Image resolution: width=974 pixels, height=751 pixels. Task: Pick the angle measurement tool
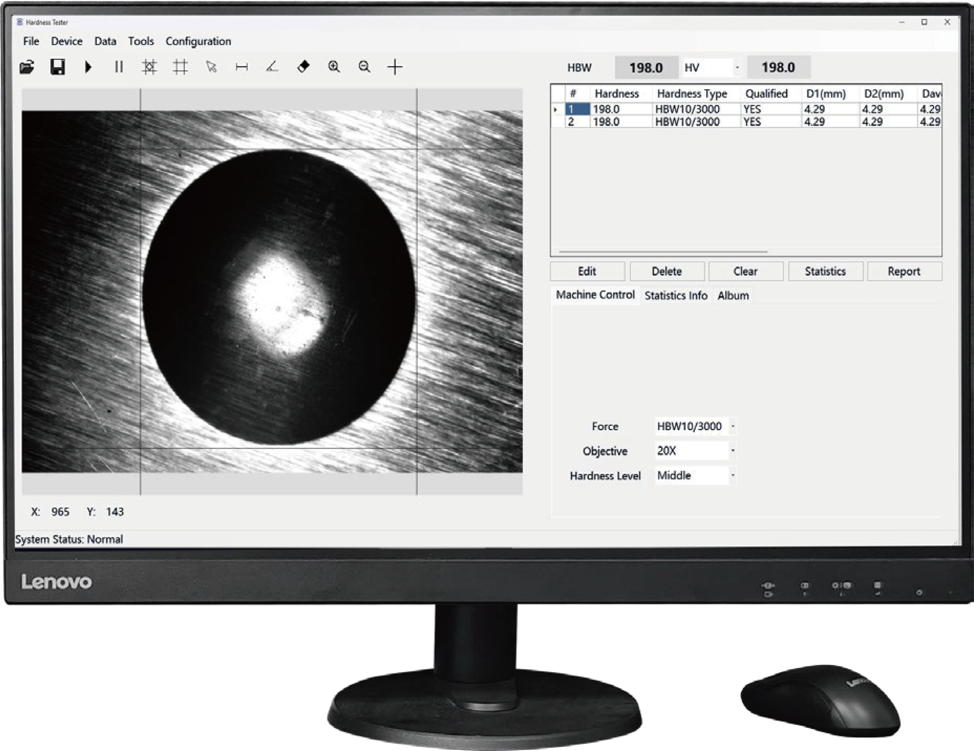click(272, 67)
